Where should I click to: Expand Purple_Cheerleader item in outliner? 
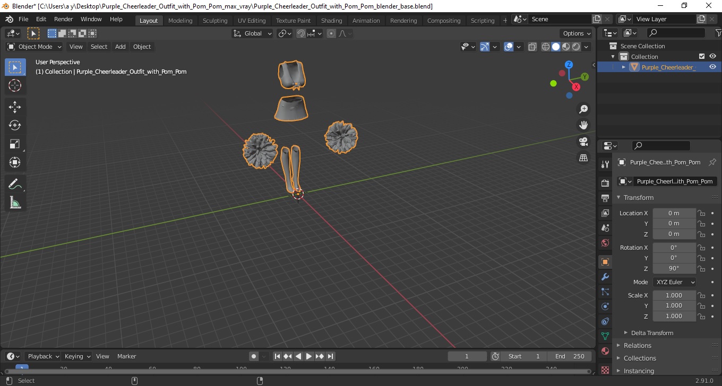[624, 67]
